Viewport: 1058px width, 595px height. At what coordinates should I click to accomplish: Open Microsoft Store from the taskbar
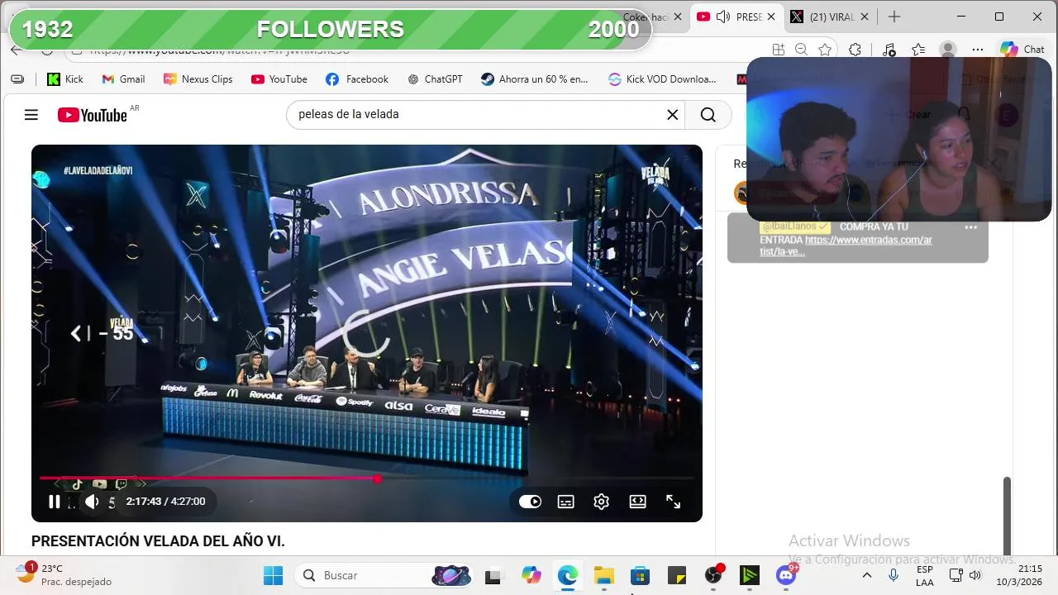pyautogui.click(x=641, y=575)
